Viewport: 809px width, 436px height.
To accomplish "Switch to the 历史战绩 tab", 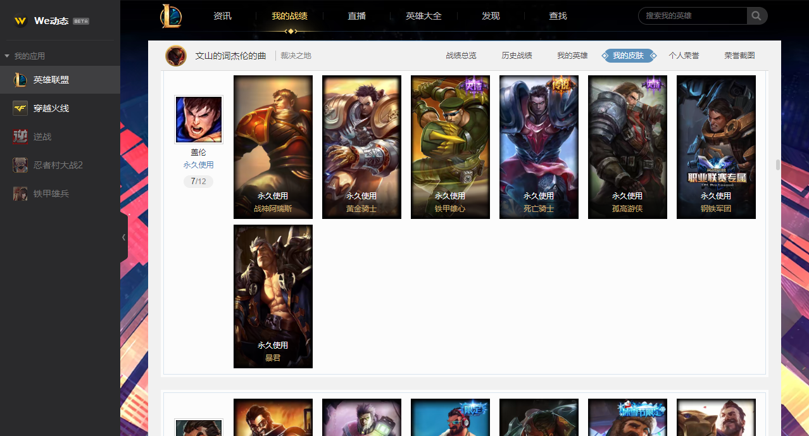I will click(517, 56).
